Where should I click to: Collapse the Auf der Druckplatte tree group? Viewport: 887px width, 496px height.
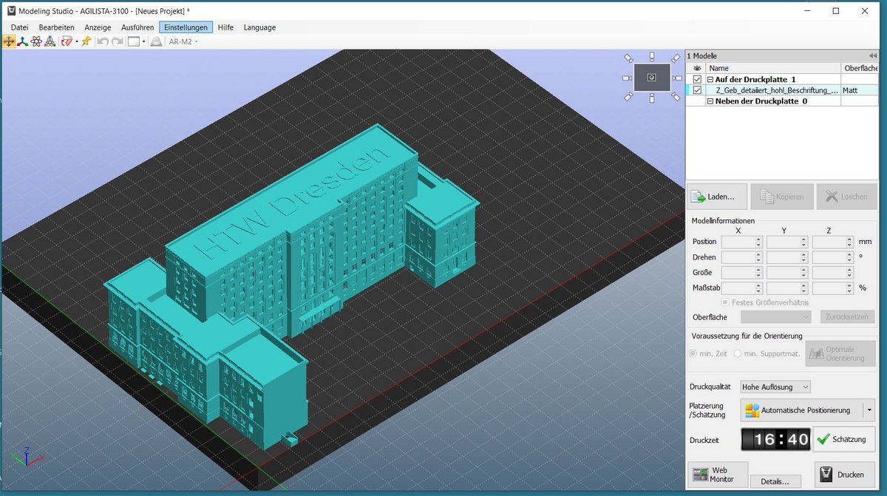pos(710,79)
